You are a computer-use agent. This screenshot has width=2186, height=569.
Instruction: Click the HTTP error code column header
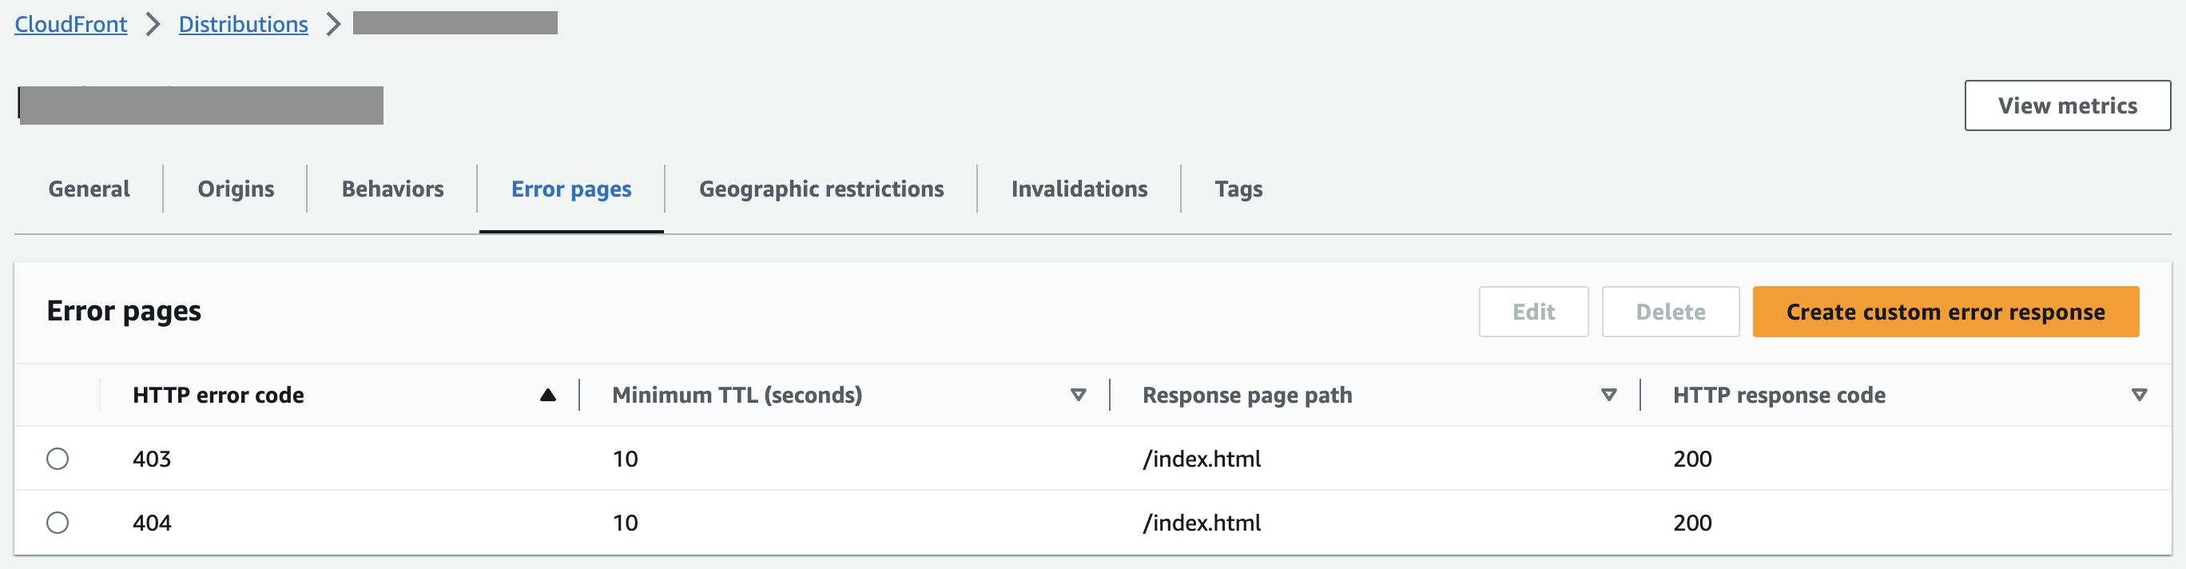point(218,395)
